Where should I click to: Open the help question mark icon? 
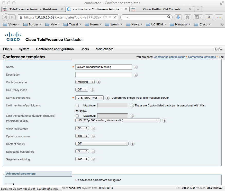[x=215, y=49]
